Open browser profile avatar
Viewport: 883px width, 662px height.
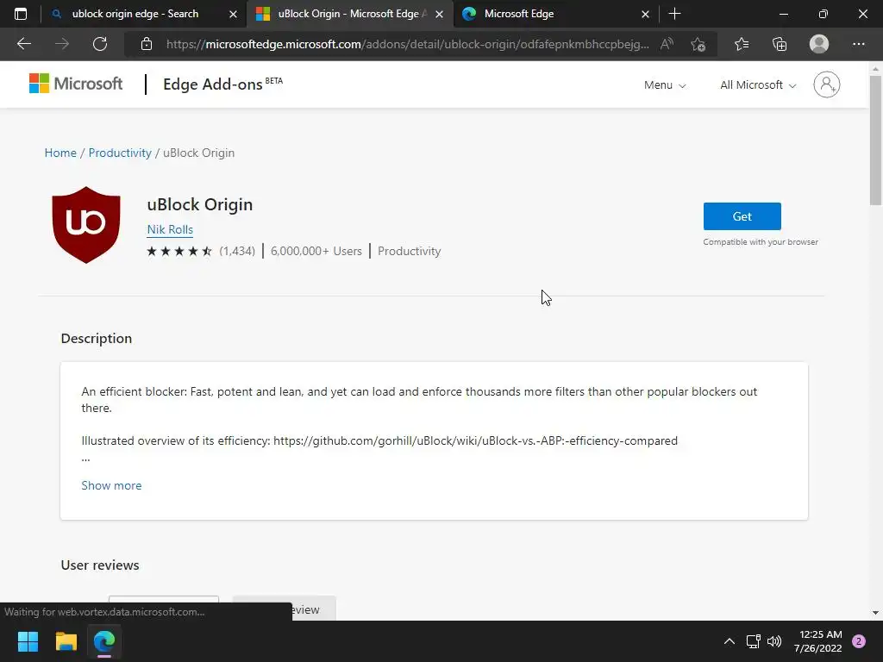tap(819, 44)
